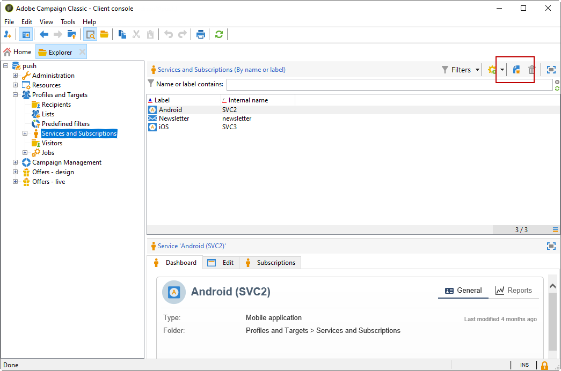The width and height of the screenshot is (561, 371).
Task: Select Predefined filters in tree
Action: click(65, 124)
